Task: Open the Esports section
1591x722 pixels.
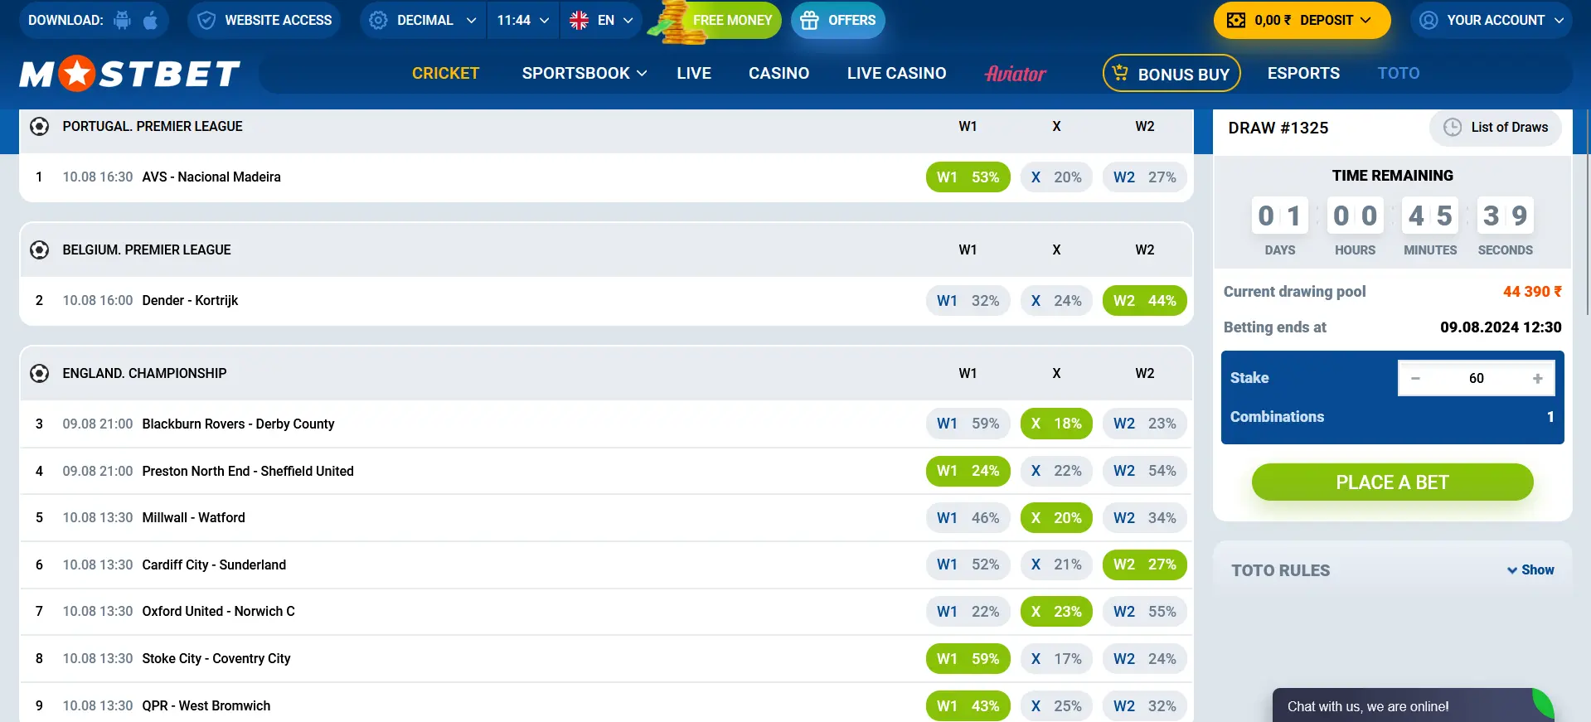Action: point(1303,74)
